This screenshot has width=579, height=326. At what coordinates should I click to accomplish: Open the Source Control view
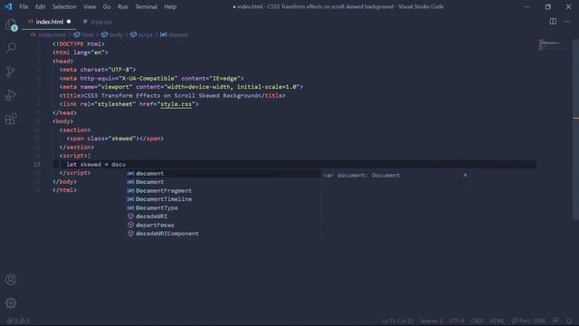(x=11, y=72)
